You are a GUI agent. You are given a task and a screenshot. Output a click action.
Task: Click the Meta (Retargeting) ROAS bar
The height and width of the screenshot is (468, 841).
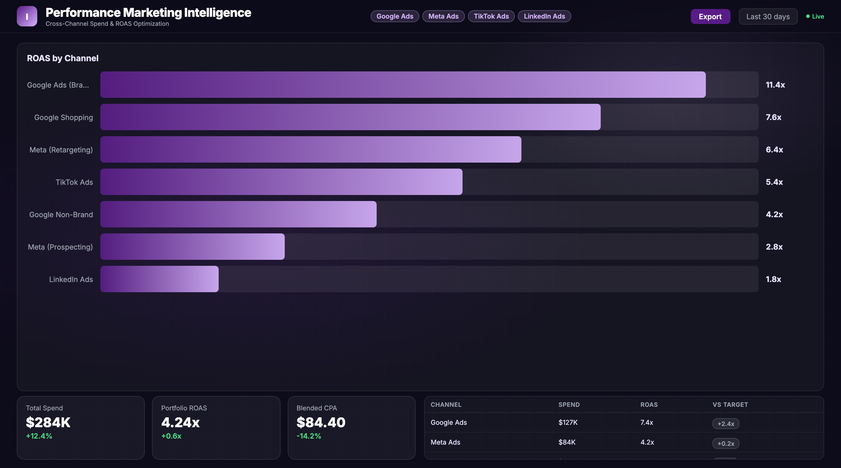click(311, 149)
